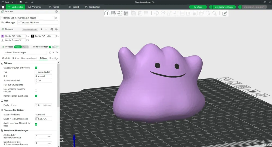Click the AMS filament sync icon

pos(52,29)
